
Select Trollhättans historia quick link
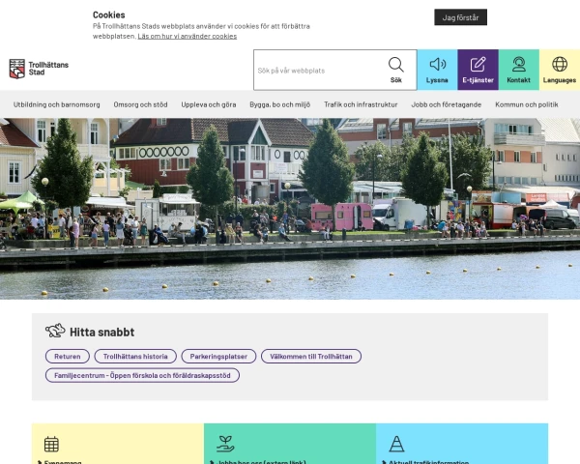[x=135, y=357]
